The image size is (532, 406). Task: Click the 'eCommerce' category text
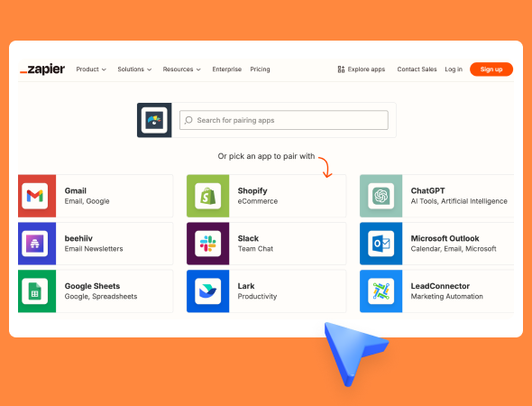258,201
